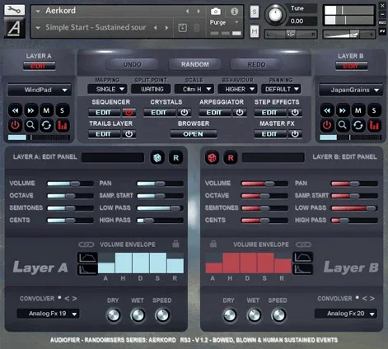Open Layer A sound search magnifier
This screenshot has width=388, height=349.
tap(30, 125)
